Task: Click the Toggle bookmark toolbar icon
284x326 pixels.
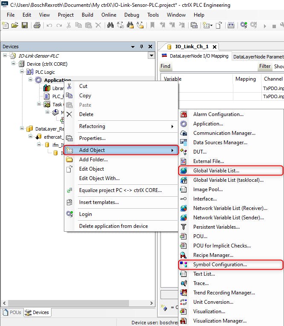Action: 152,25
